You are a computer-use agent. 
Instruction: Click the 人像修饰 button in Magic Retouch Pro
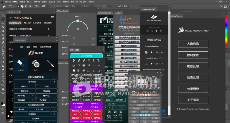pyautogui.click(x=193, y=44)
